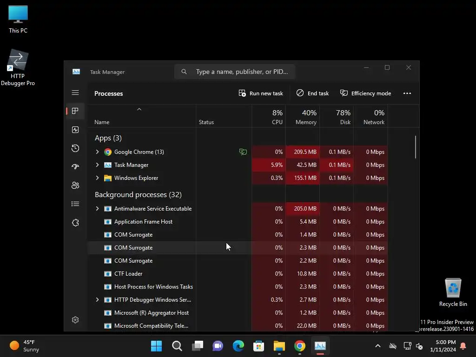Click the OneDrive cloud tray icon
Image resolution: width=476 pixels, height=357 pixels.
[x=392, y=346]
